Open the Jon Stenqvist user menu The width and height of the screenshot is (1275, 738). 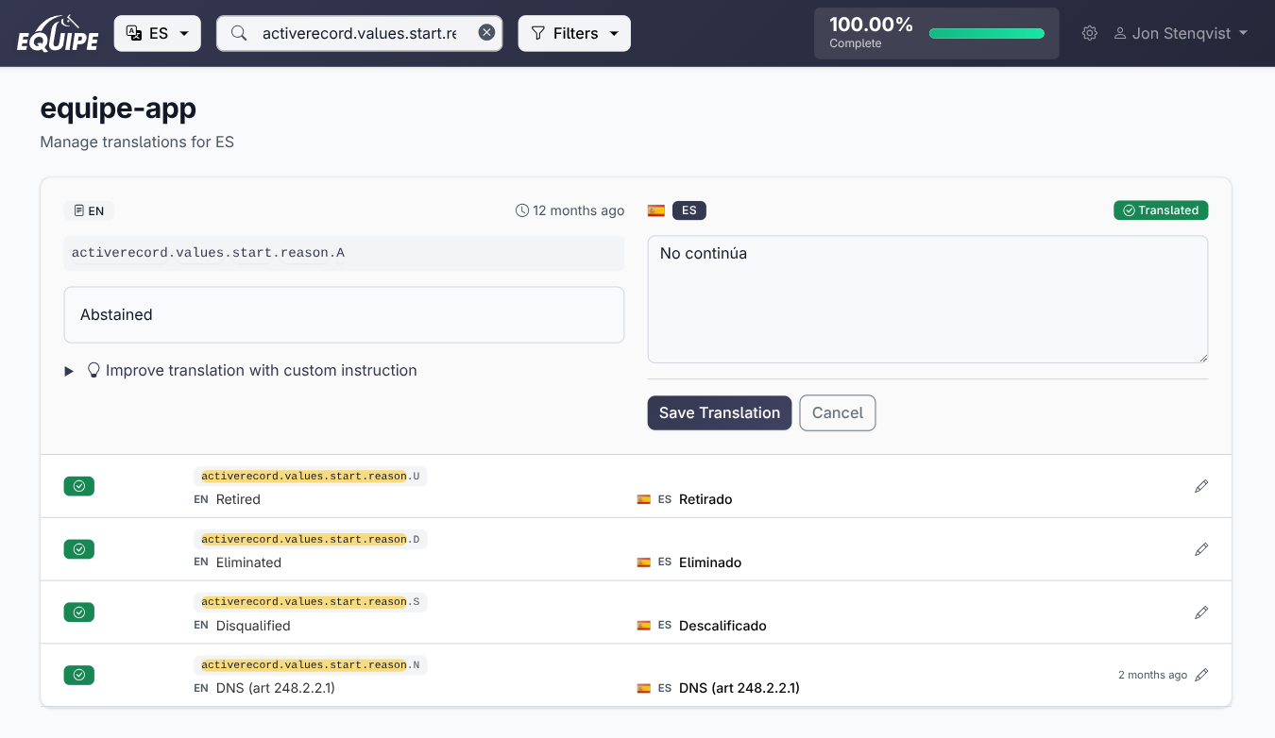point(1181,33)
